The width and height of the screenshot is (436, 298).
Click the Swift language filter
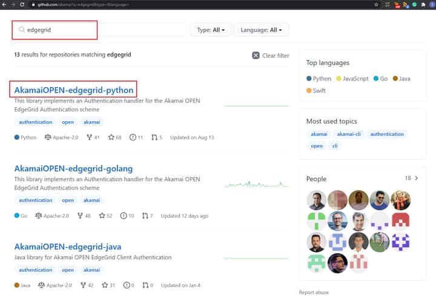tap(318, 90)
